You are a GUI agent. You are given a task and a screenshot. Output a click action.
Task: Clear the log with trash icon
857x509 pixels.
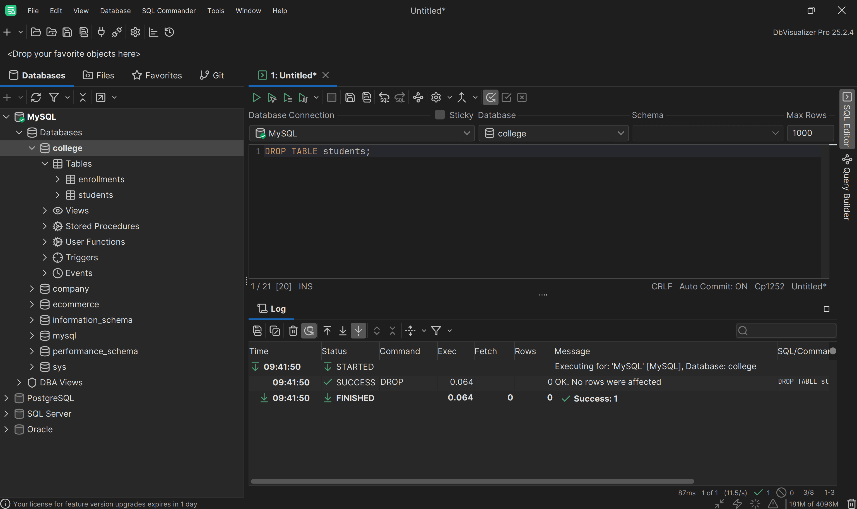293,331
